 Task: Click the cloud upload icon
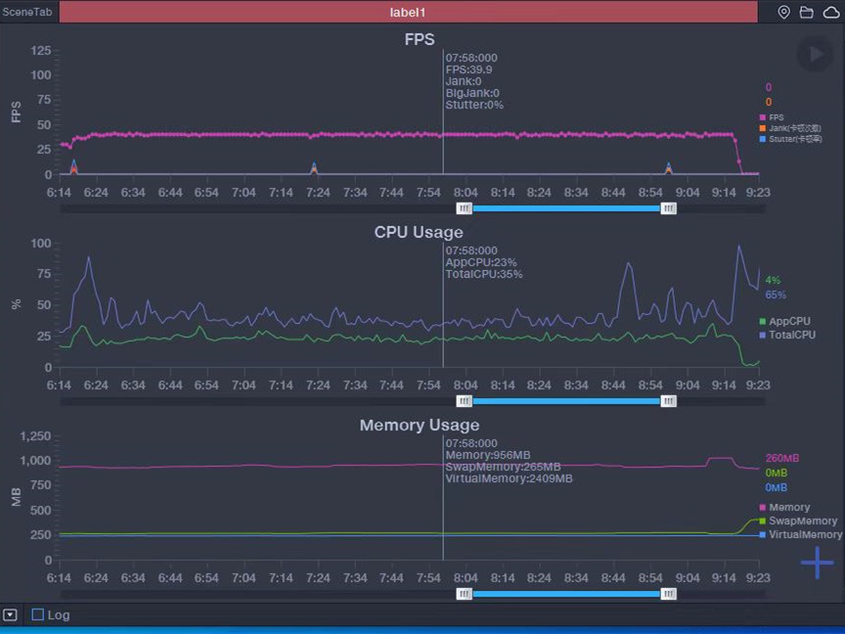tap(830, 13)
